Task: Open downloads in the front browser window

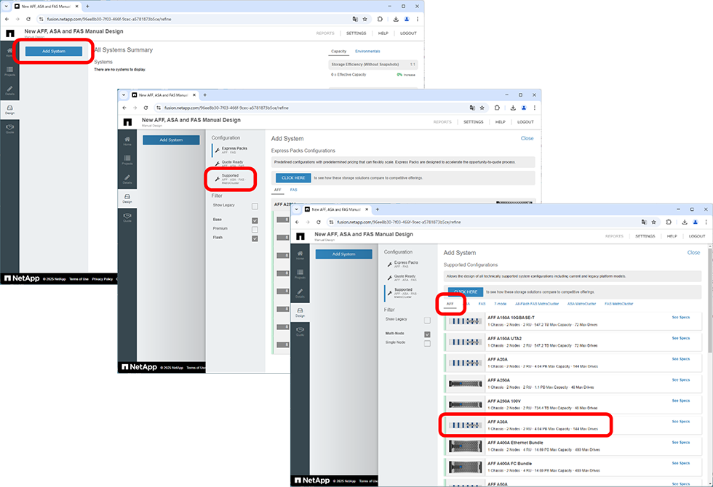Action: tap(685, 222)
